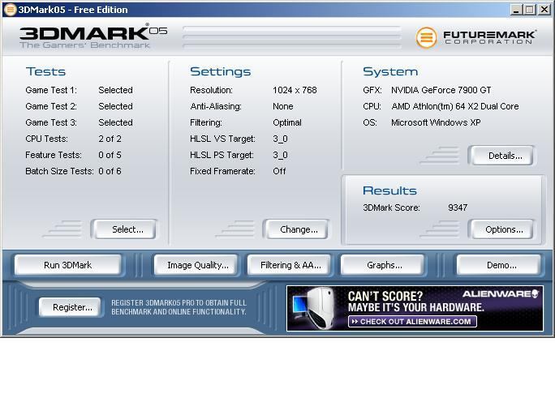Image resolution: width=555 pixels, height=415 pixels.
Task: Click '0 of 6' Batch Size Tests value
Action: 110,172
